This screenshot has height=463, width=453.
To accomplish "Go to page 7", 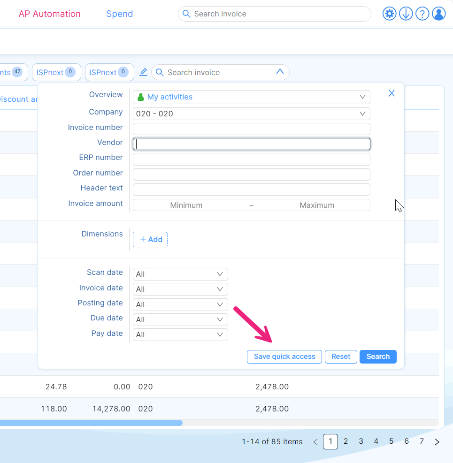I will coord(422,441).
